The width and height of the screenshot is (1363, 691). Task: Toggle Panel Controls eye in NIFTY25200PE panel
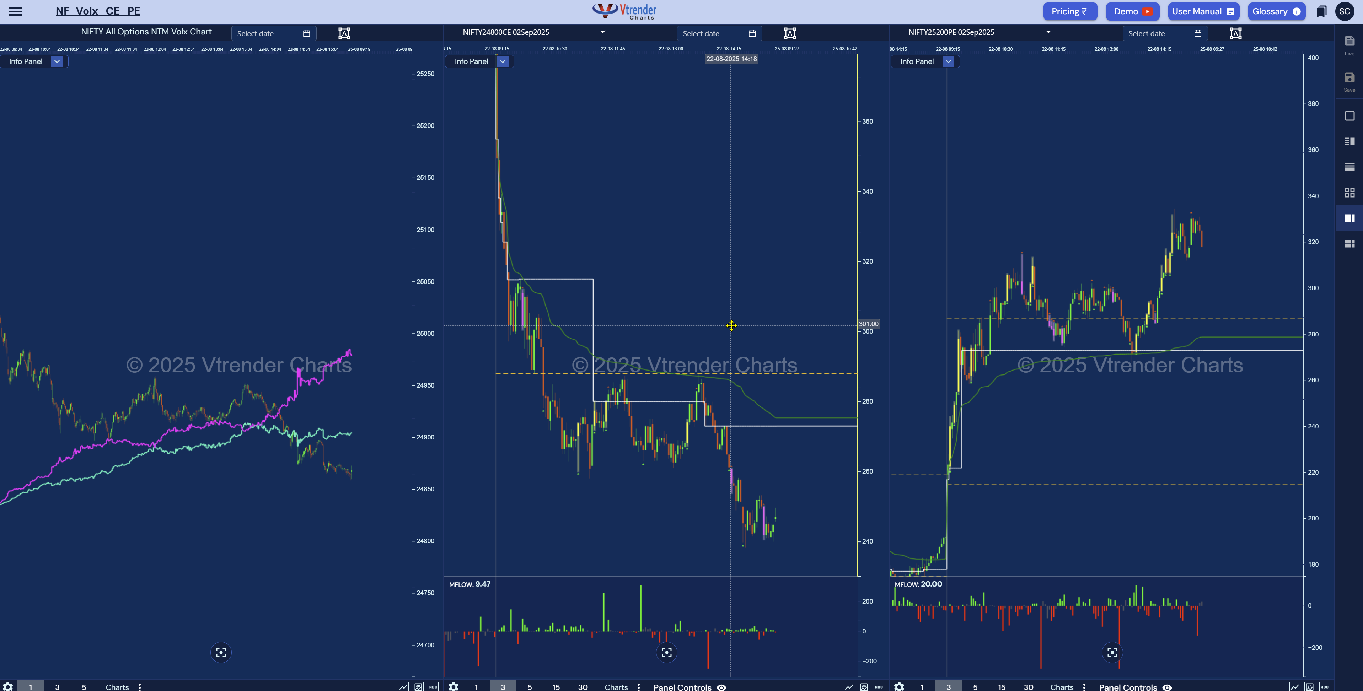coord(1167,687)
